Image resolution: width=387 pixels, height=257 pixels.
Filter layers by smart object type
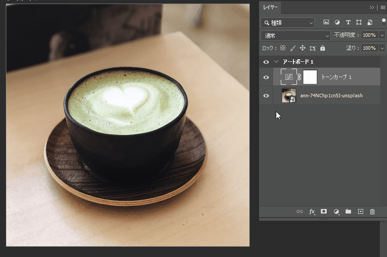[x=370, y=22]
